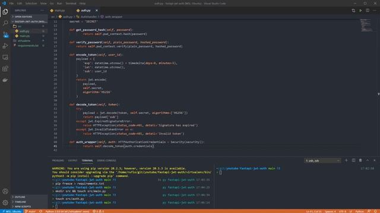The width and height of the screenshot is (380, 213).
Task: Close the terminal panel
Action: click(375, 160)
